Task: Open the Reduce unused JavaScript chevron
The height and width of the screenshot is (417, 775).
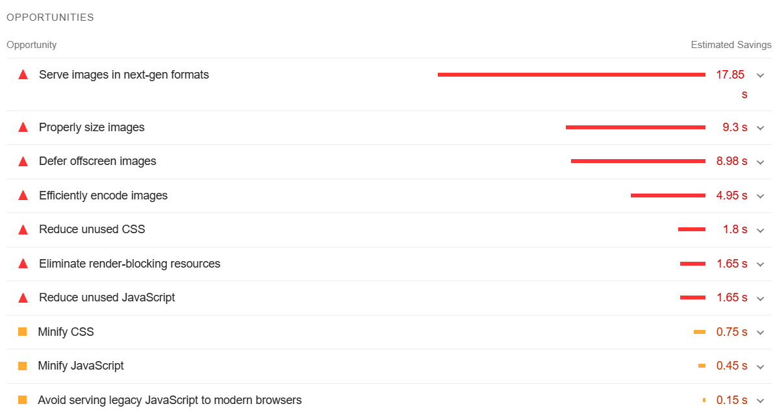Action: coord(760,298)
